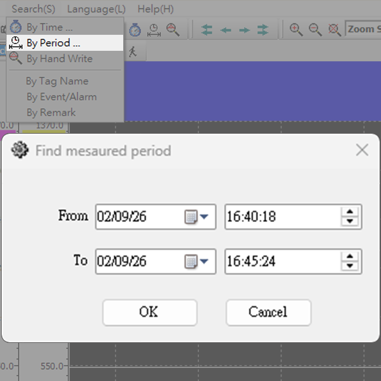The image size is (381, 381).
Task: Jump to first record arrow icon
Action: tap(207, 30)
